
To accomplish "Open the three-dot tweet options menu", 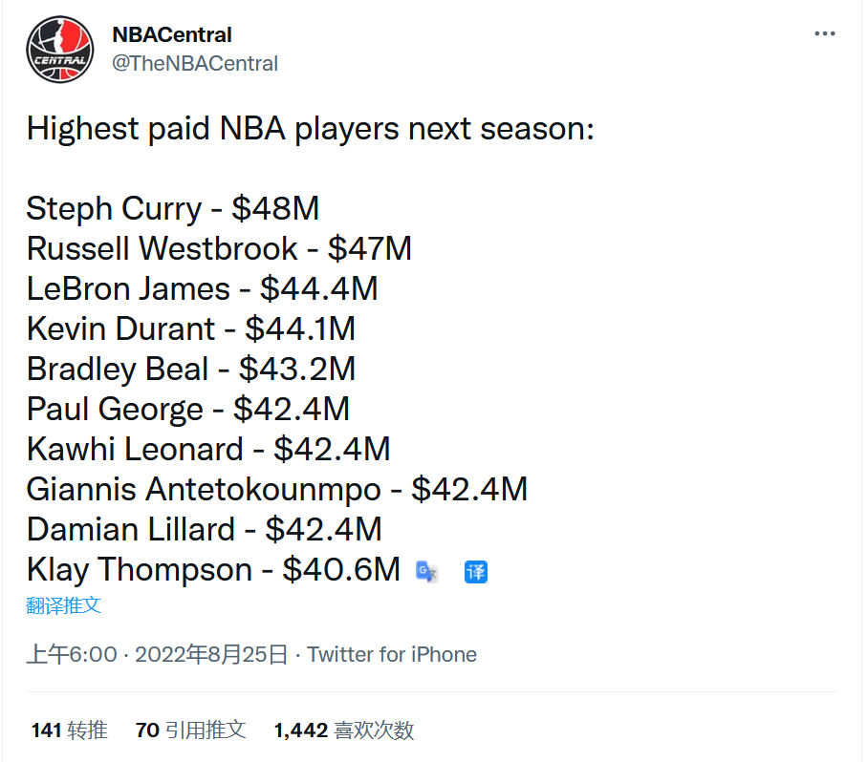I will [824, 33].
